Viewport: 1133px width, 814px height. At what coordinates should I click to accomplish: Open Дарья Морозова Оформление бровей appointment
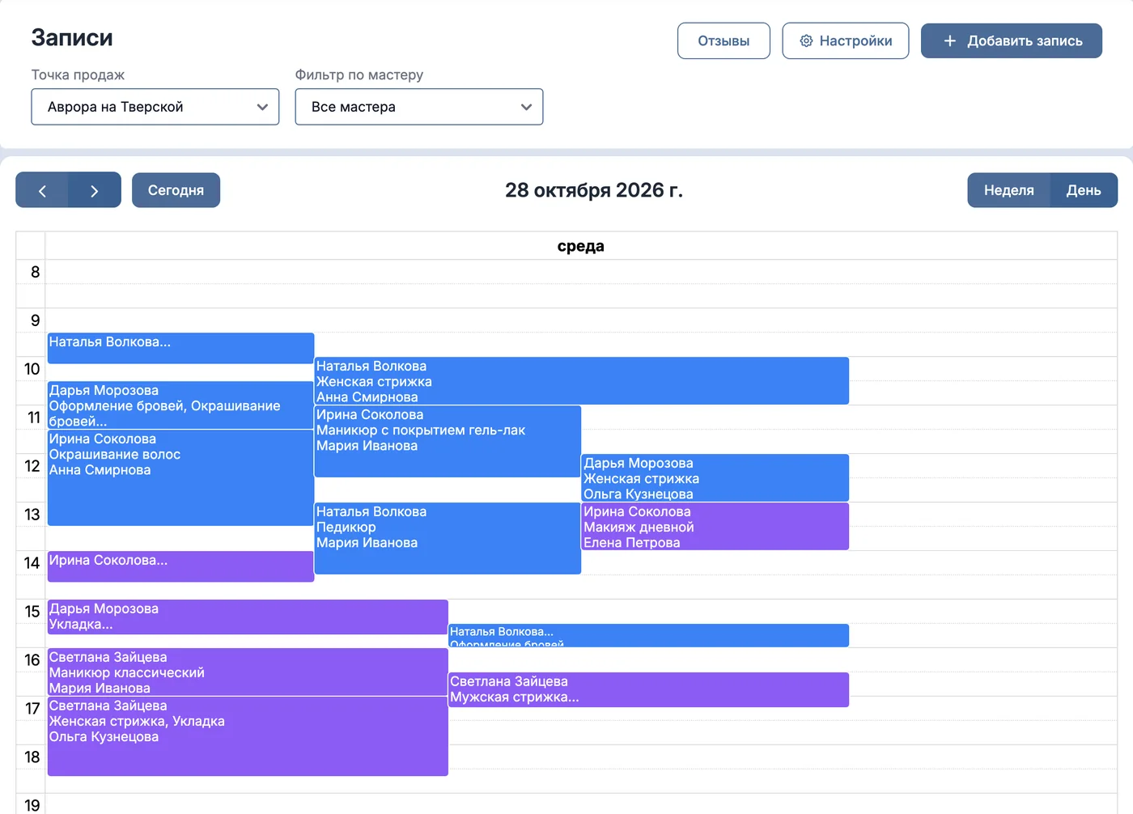pos(180,405)
